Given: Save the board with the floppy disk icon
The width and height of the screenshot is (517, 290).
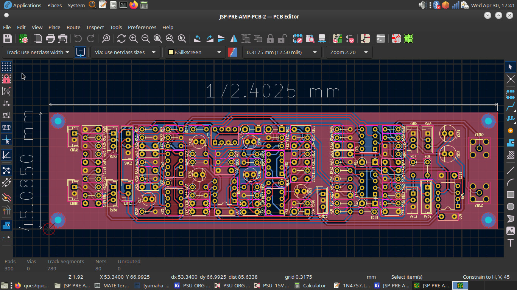Looking at the screenshot, I should (x=8, y=39).
